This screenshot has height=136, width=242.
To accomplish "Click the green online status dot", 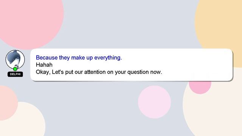I will coord(15,69).
